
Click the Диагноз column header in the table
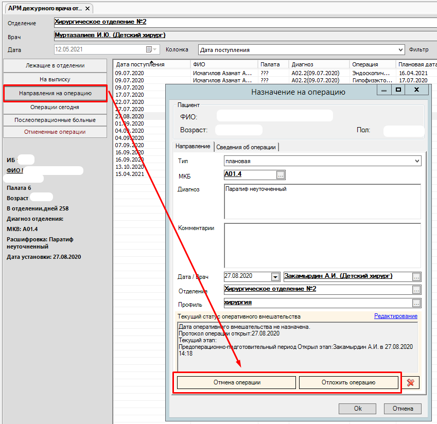(319, 64)
